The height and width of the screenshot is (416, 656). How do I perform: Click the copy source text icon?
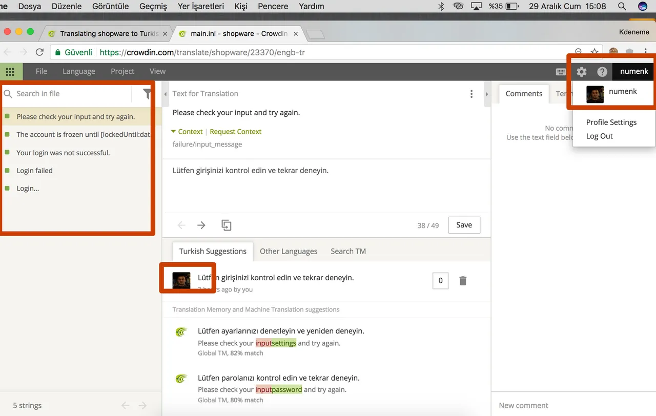point(227,225)
